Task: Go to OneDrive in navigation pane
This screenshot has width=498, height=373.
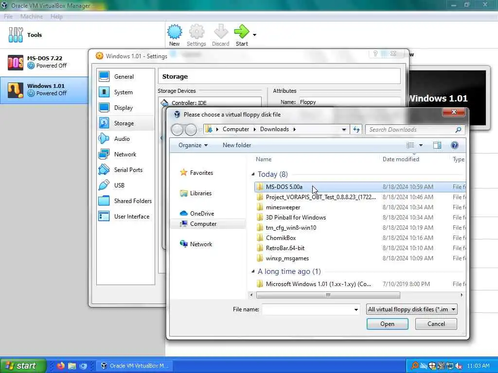Action: [197, 214]
